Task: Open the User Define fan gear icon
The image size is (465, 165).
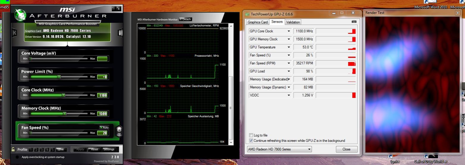Action: click(119, 131)
